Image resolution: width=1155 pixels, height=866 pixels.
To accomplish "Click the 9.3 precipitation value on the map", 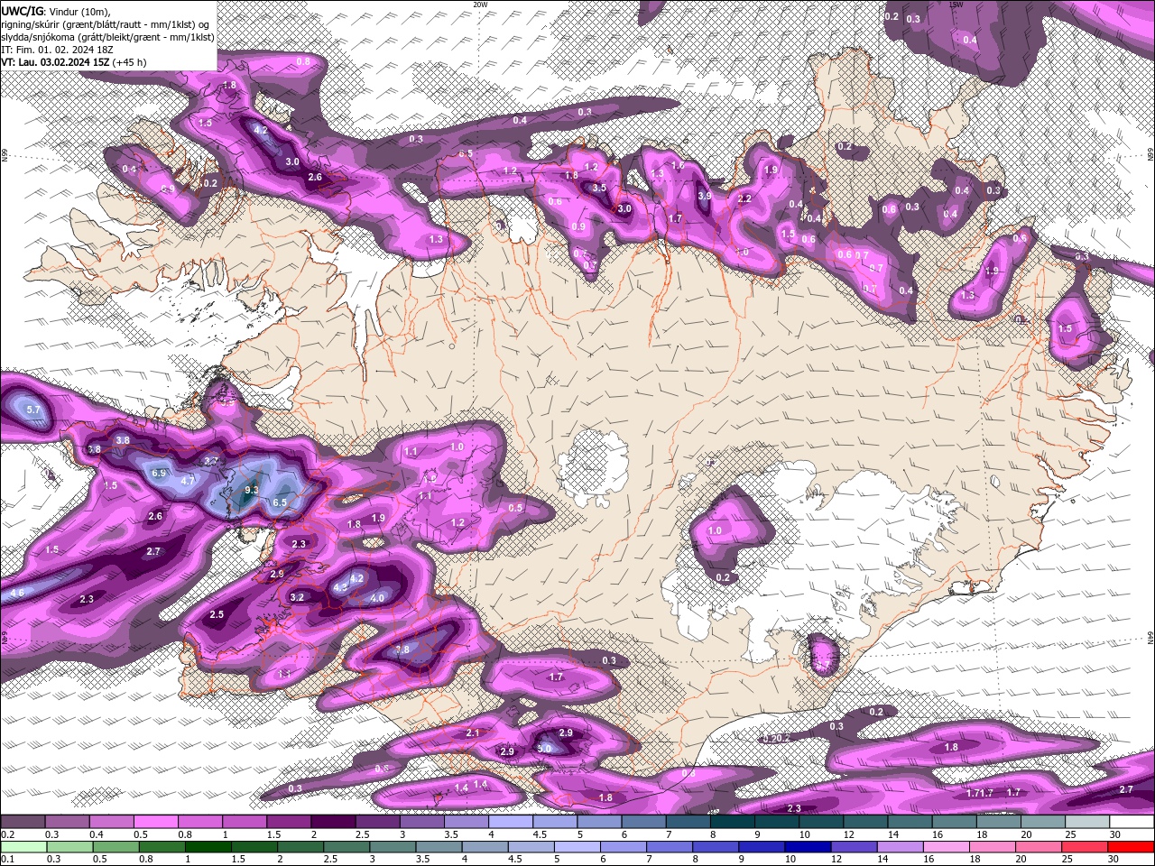I will tap(252, 490).
